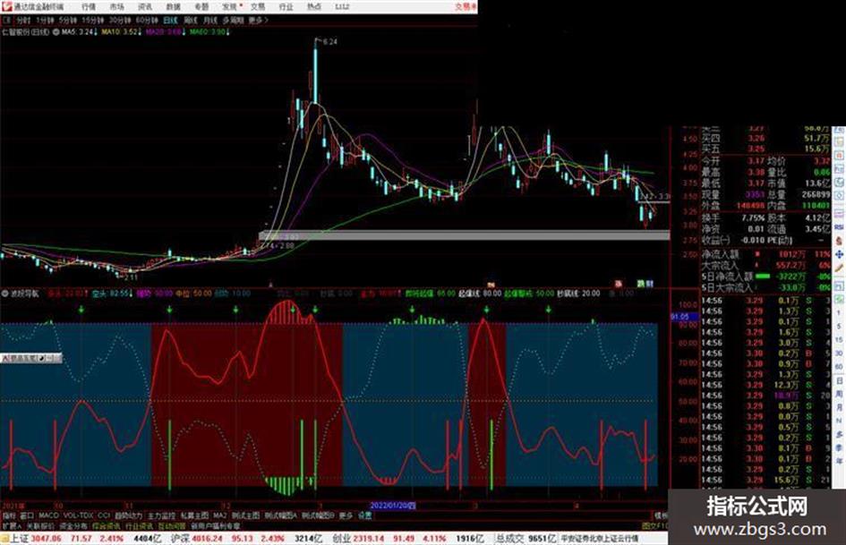Open 设置 in the indicator tab row
Screen dimensions: 846x545
pyautogui.click(x=365, y=515)
